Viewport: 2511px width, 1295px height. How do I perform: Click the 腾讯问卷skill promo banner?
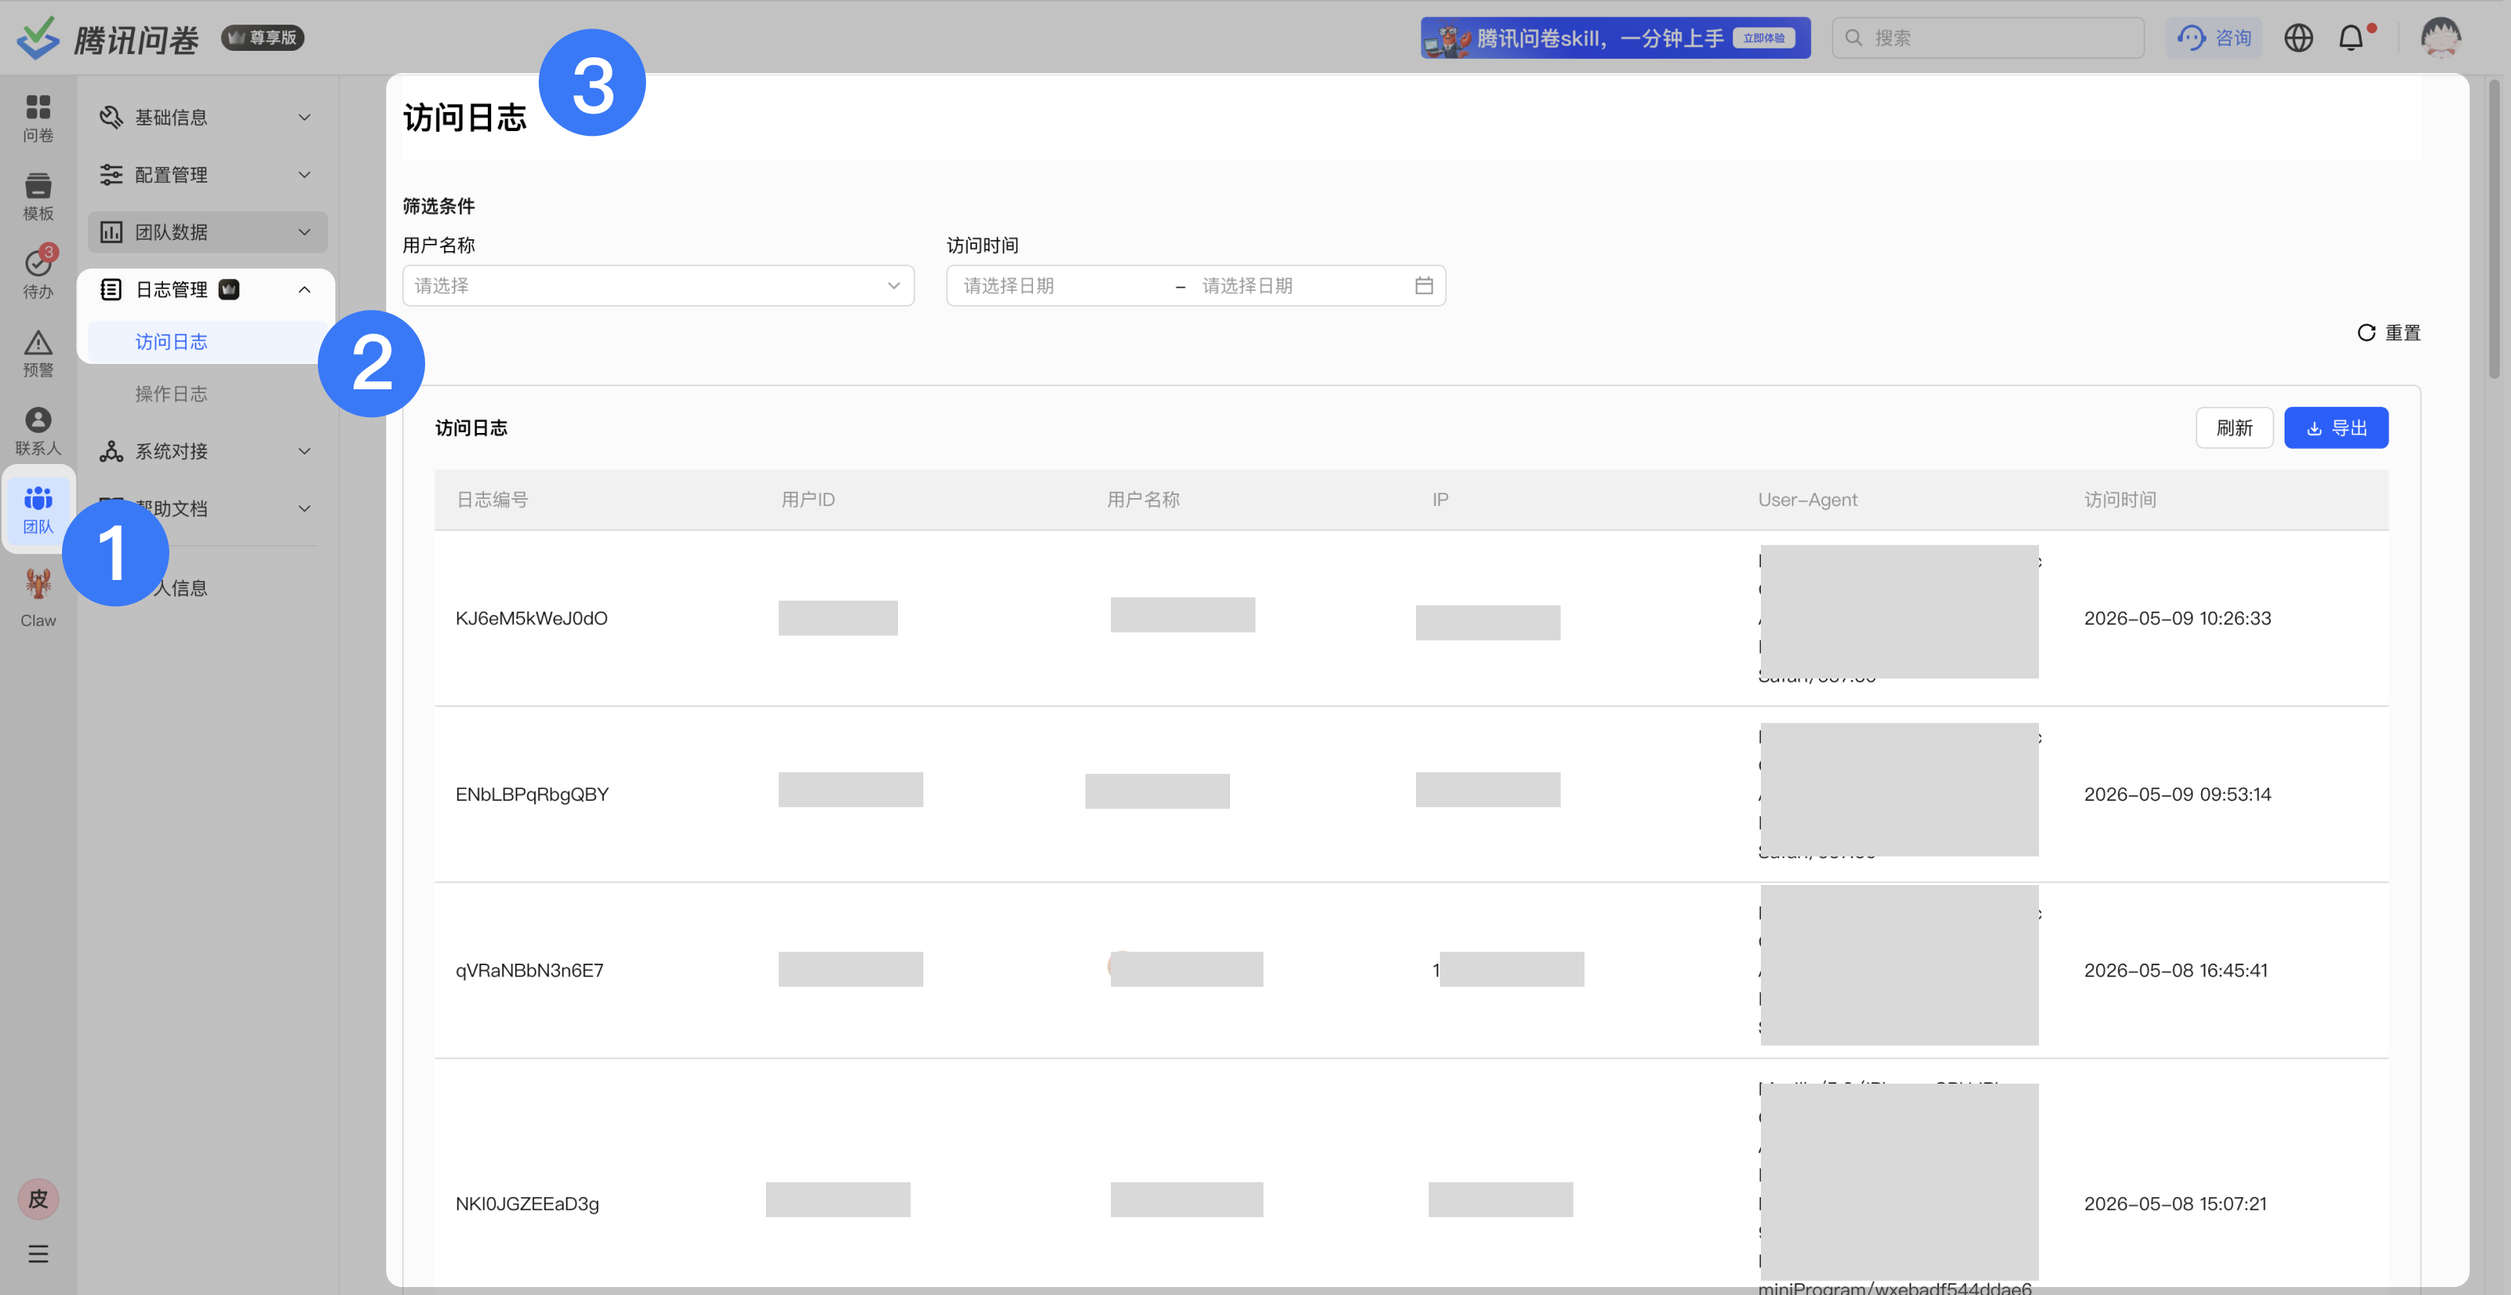1614,38
